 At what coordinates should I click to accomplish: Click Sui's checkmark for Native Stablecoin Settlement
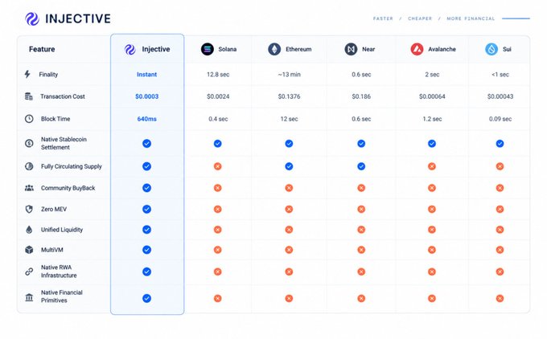click(500, 143)
